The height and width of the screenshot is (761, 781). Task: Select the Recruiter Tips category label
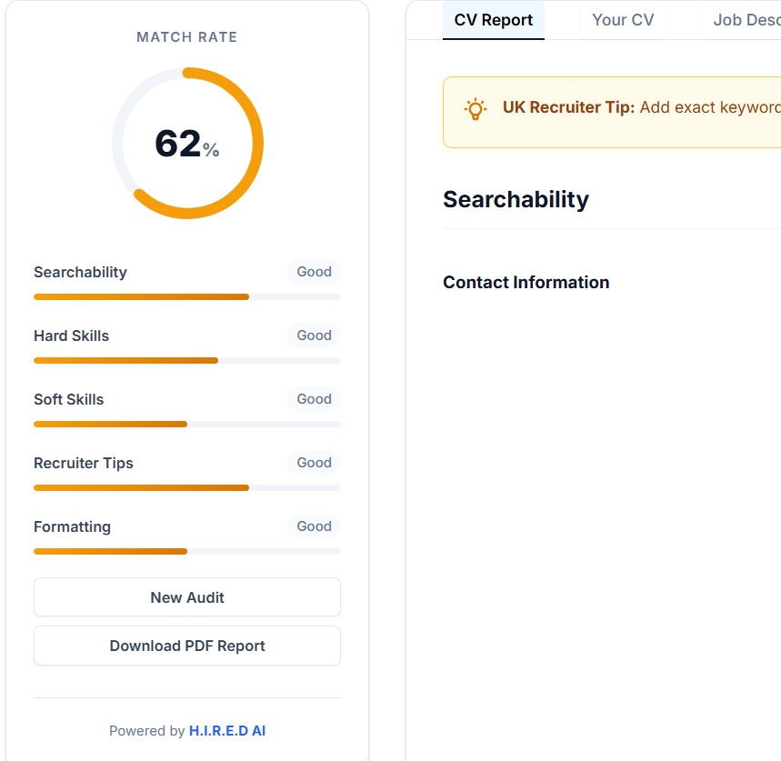coord(84,463)
